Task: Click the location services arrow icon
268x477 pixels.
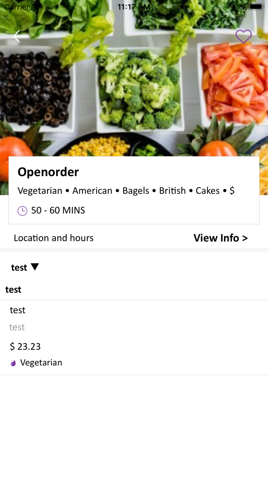Action: coord(243,7)
